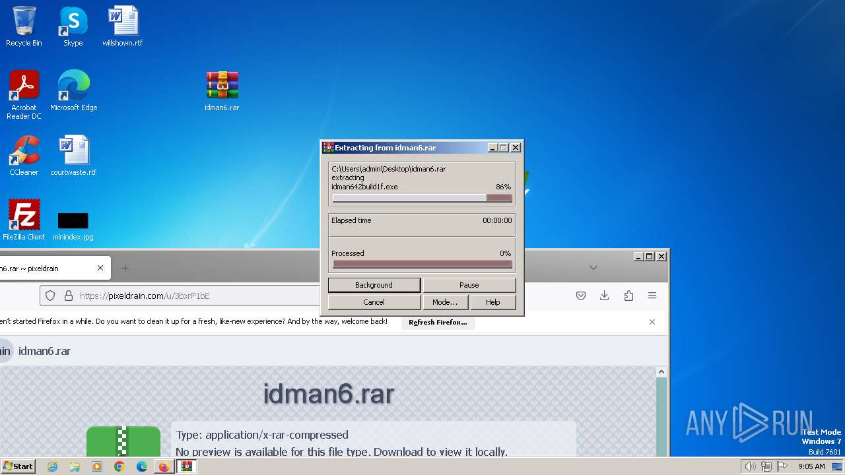Click the Show desktop button
Image resolution: width=845 pixels, height=475 pixels.
(838, 466)
